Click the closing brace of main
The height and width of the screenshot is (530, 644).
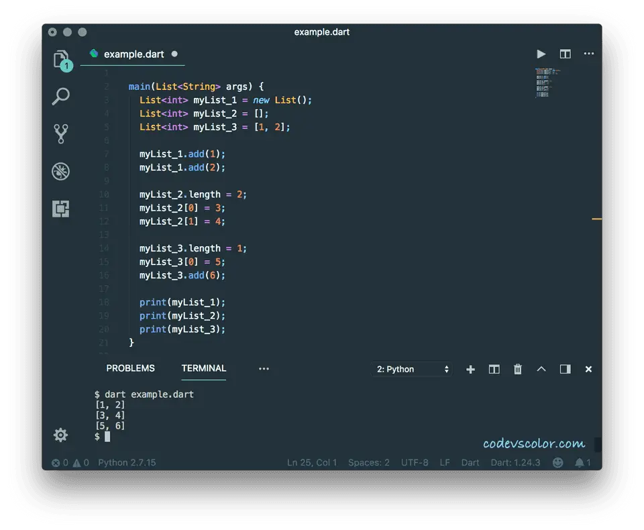tap(131, 342)
